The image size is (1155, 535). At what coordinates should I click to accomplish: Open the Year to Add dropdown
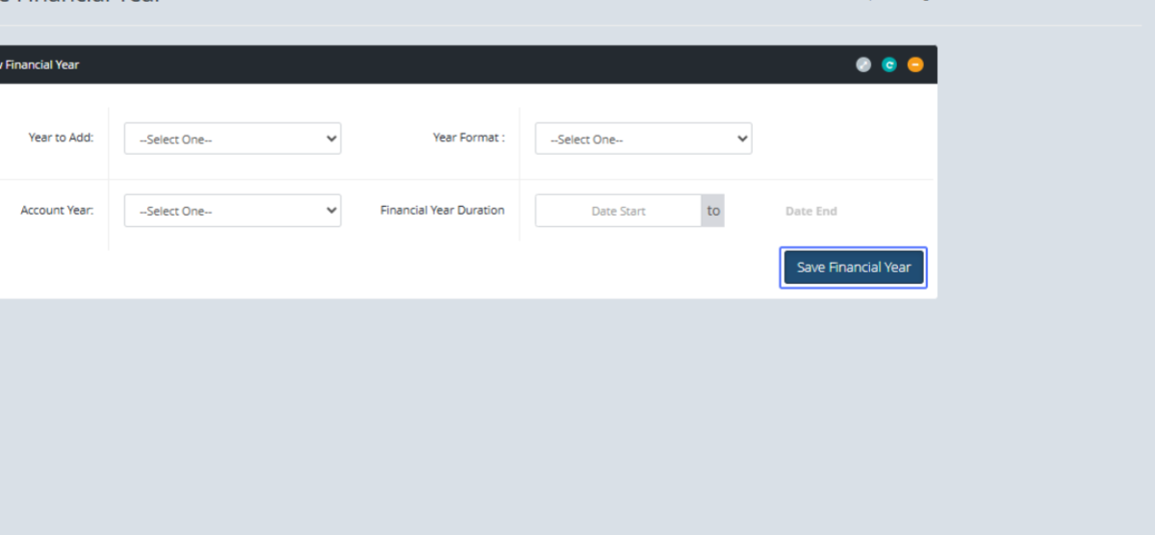point(232,139)
